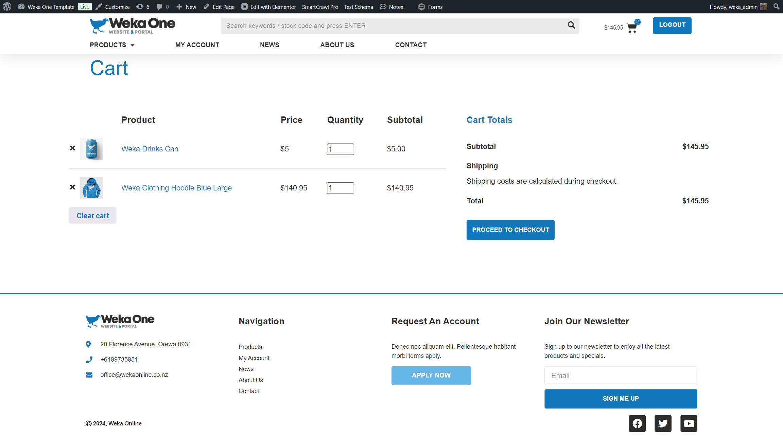
Task: Click the $140.95 hoodie subtotal
Action: 400,188
